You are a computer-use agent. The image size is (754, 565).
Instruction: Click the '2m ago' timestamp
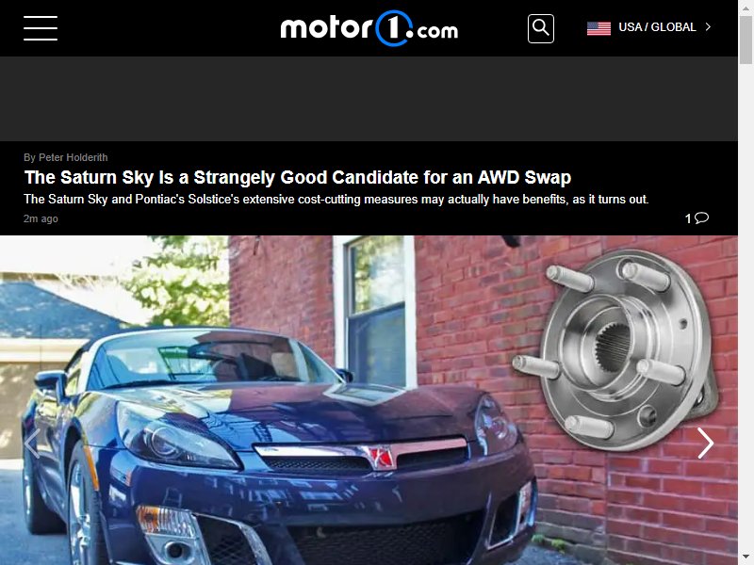[x=41, y=218]
